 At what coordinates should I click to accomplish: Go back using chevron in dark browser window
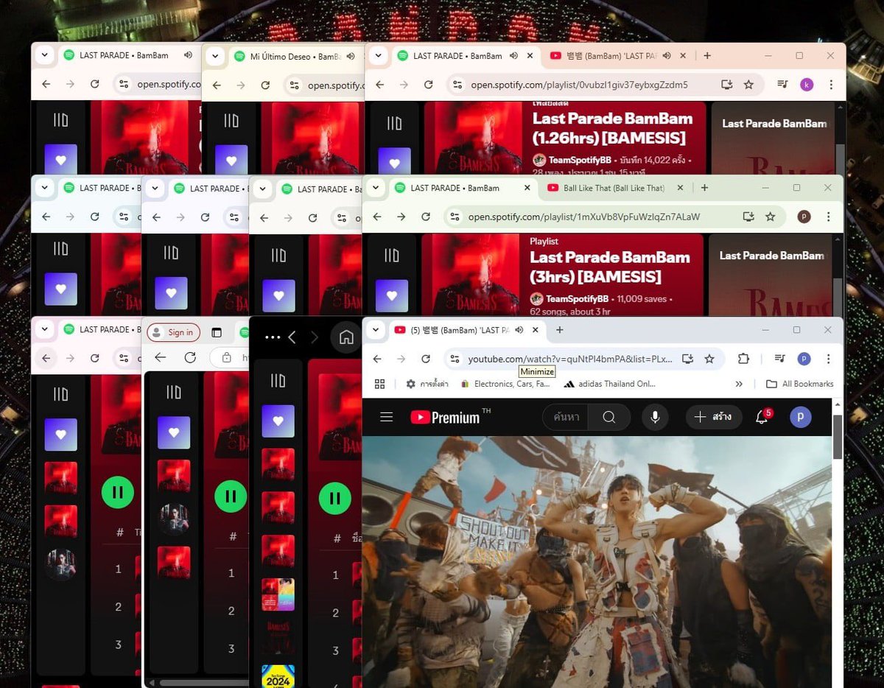click(292, 337)
